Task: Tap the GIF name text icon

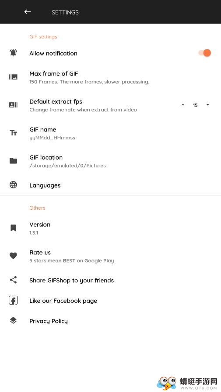Action: [x=13, y=133]
